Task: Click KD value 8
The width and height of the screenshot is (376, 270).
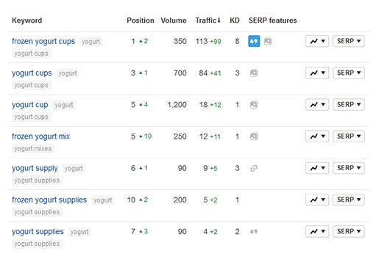Action: (x=237, y=41)
